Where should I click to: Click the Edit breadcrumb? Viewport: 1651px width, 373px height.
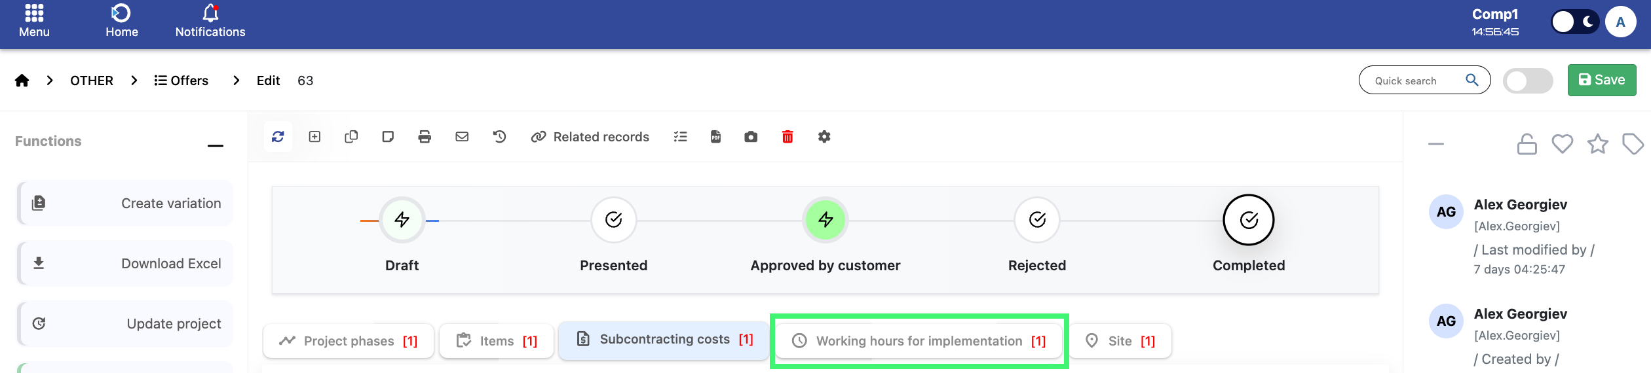coord(268,80)
